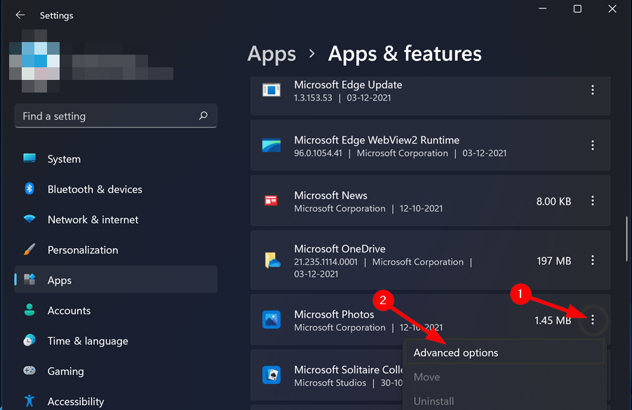Select the Apps section in sidebar
632x410 pixels.
pos(60,280)
